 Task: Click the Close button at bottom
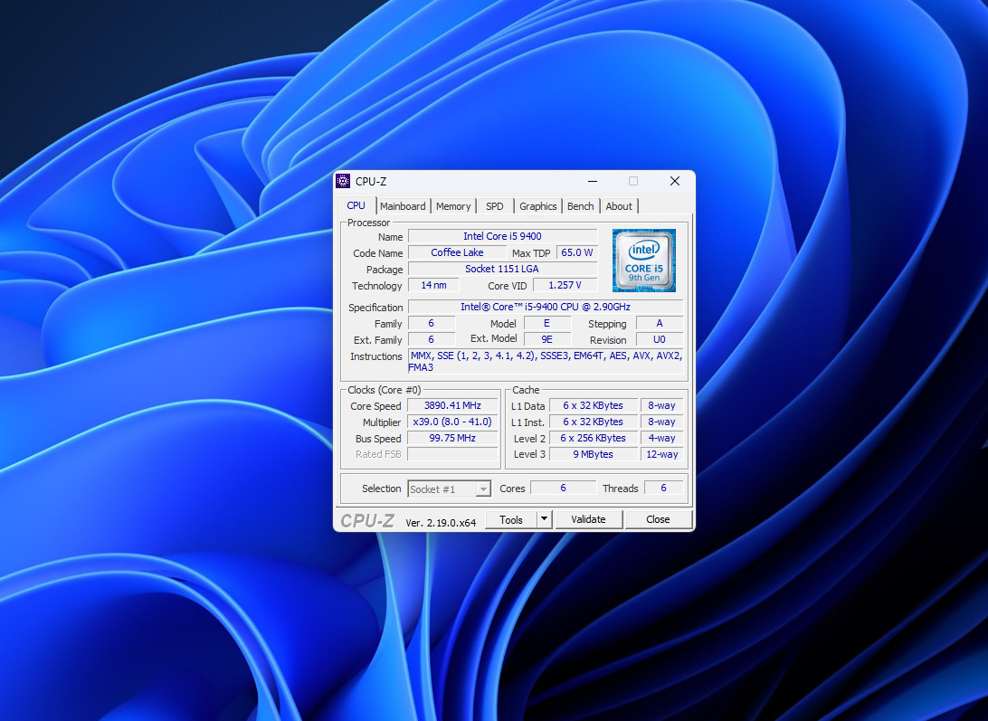point(658,519)
